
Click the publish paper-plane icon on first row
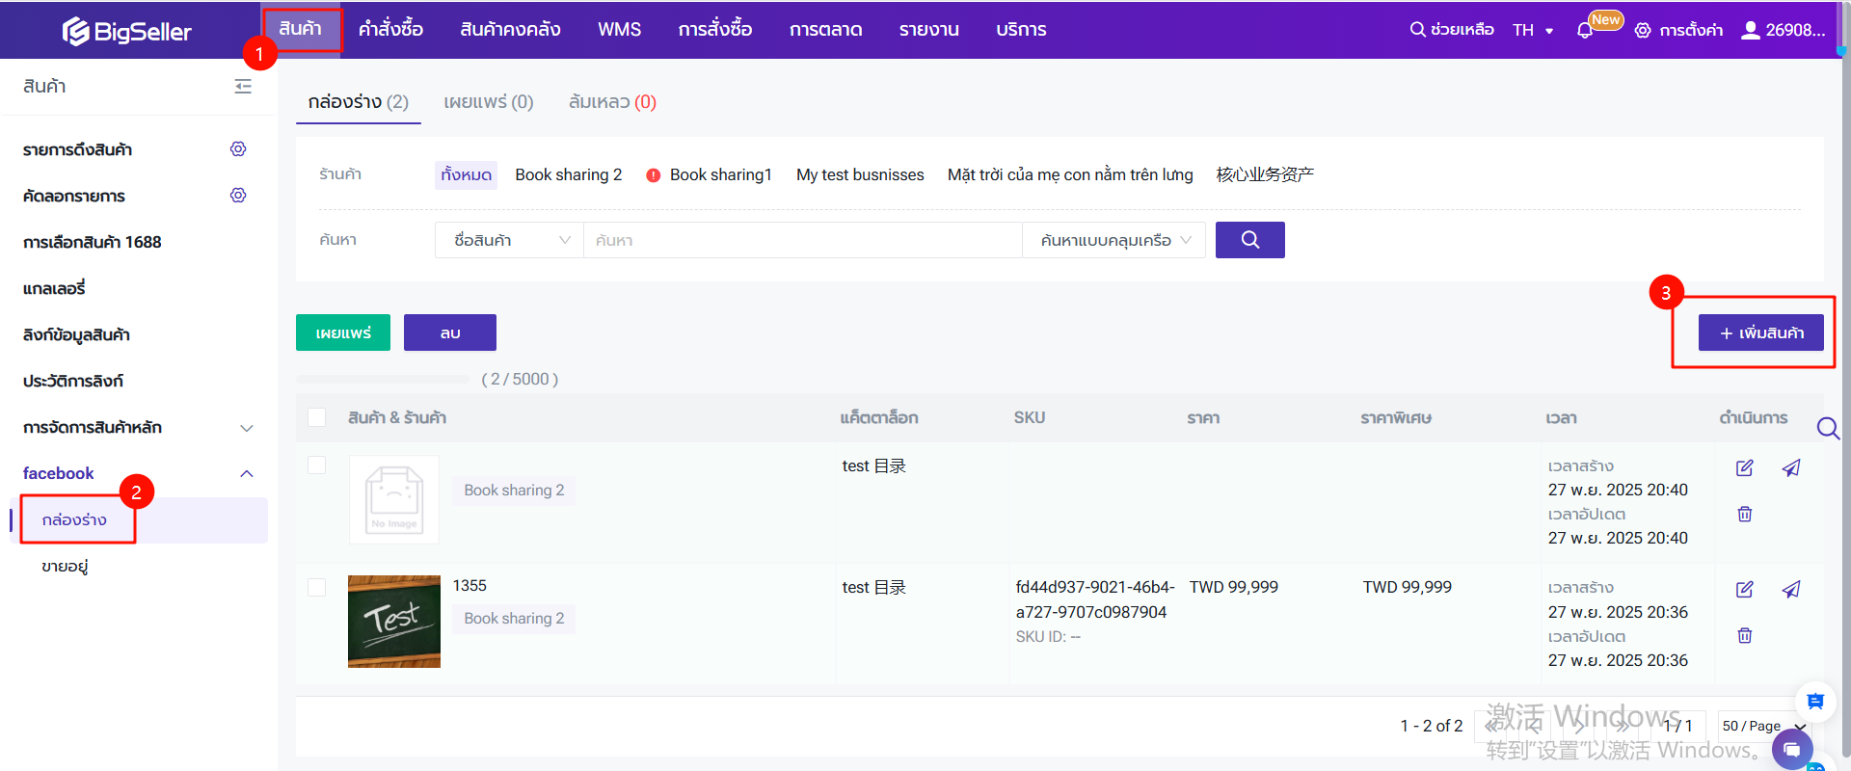pos(1790,467)
